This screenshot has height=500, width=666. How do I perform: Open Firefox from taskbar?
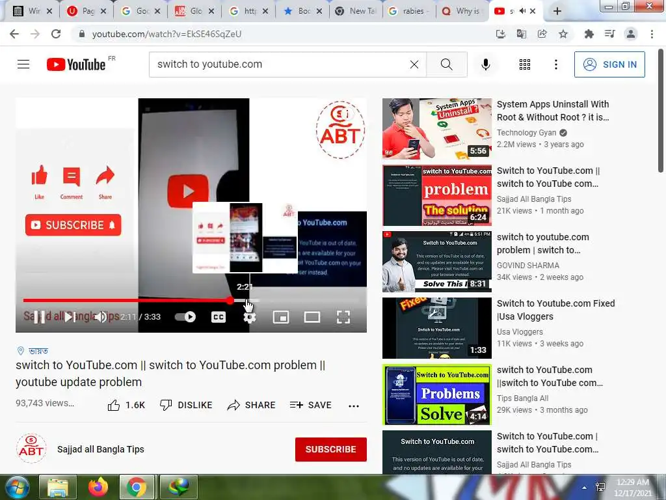(98, 487)
